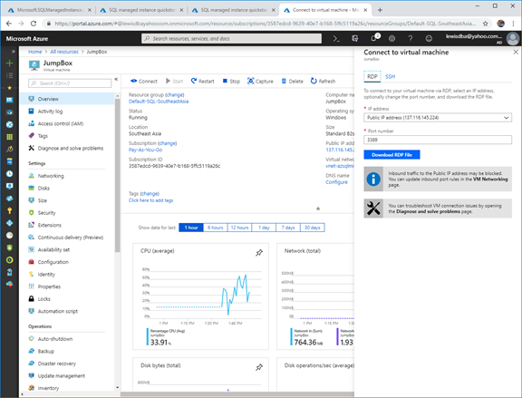Create a resource with the green plus icon

pos(10,63)
